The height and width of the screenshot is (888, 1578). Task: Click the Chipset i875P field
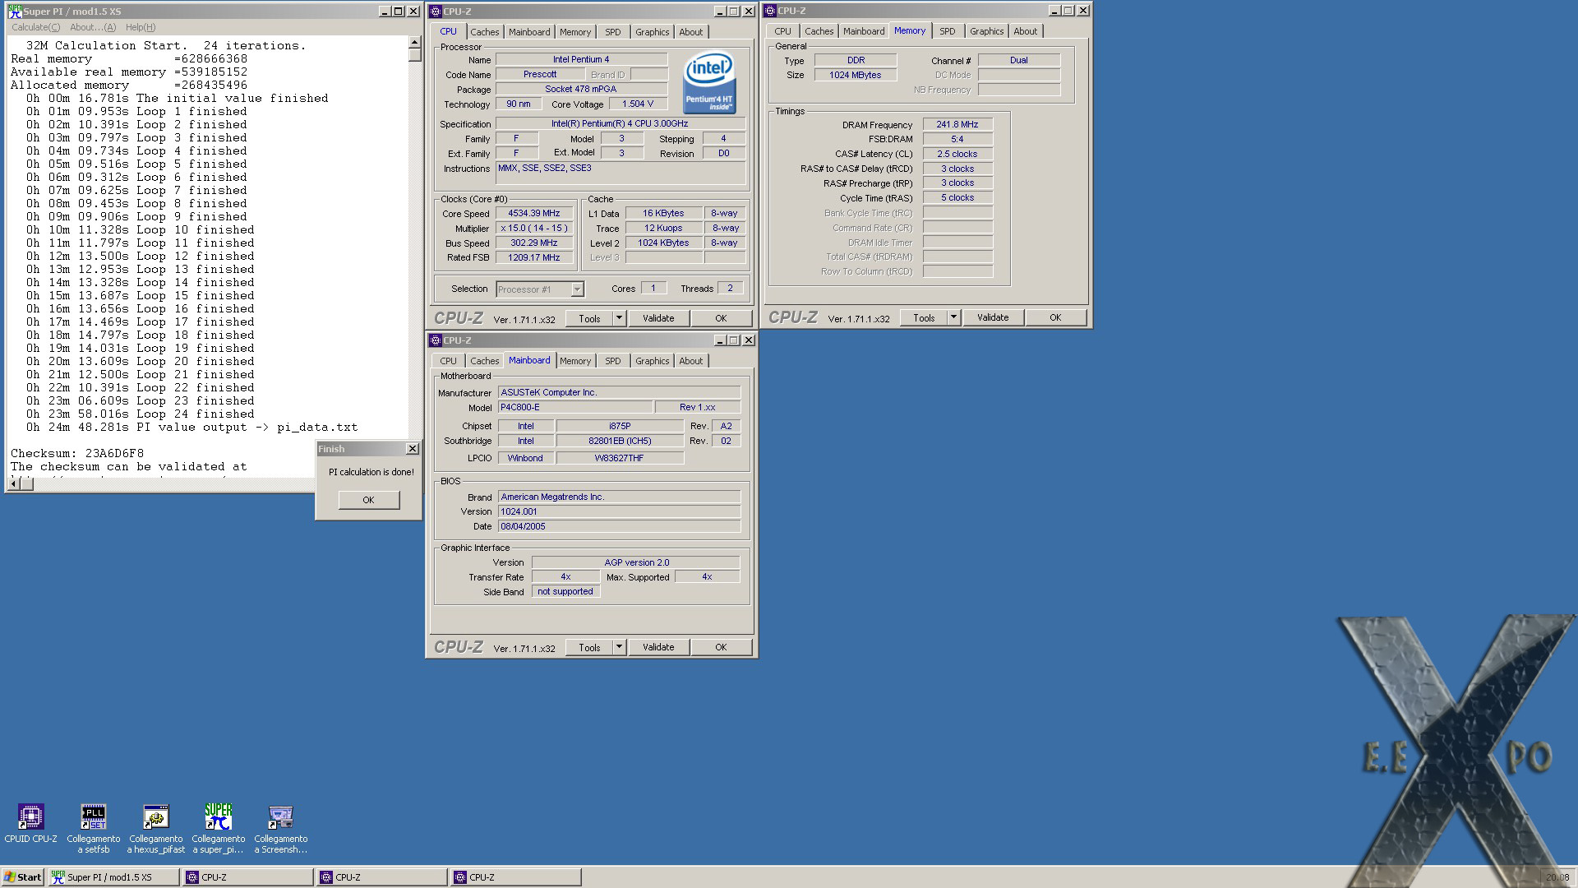(x=620, y=426)
